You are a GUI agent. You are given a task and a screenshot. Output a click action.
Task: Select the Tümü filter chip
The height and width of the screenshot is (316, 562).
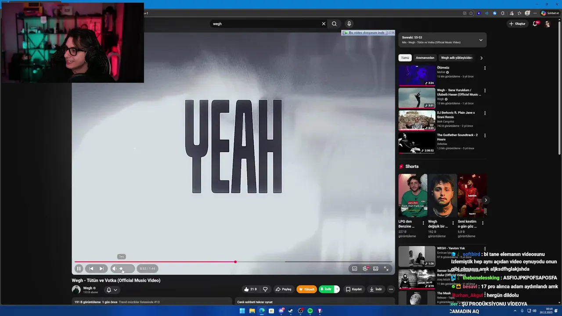[405, 57]
